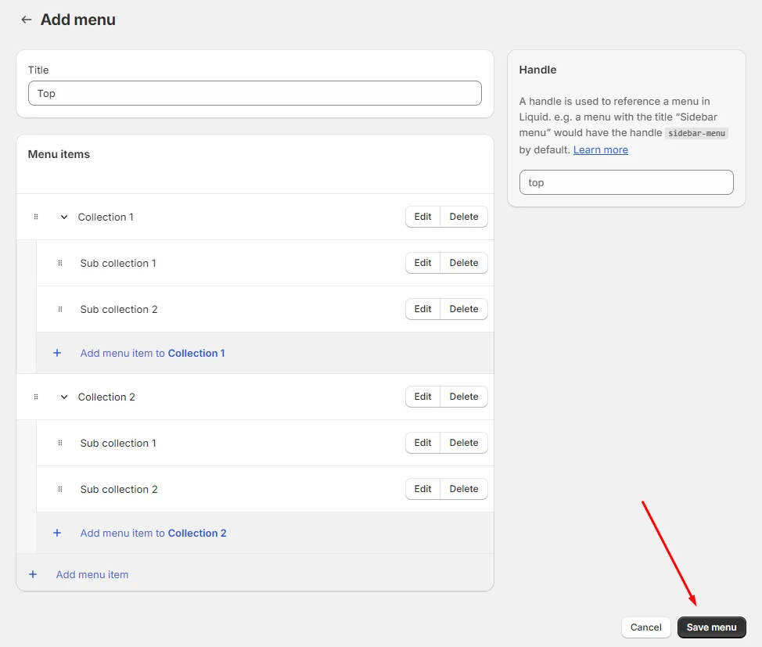This screenshot has height=647, width=762.
Task: Click the Menu items heading
Action: (59, 154)
